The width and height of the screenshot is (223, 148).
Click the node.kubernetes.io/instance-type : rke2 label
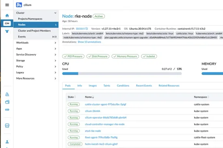pos(82,38)
